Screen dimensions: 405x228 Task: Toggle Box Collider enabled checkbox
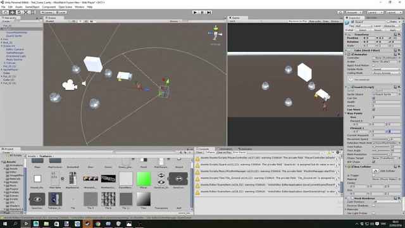pyautogui.click(x=352, y=167)
